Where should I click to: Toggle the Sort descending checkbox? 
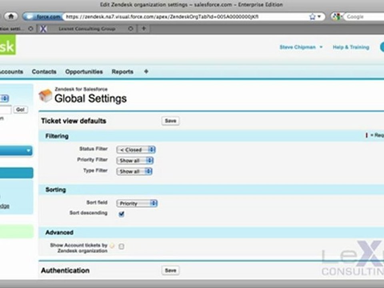pos(121,214)
